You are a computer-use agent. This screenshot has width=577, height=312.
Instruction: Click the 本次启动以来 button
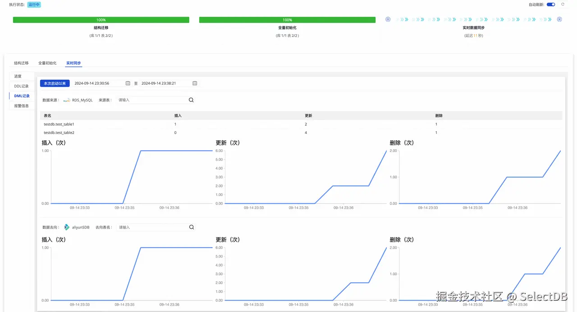[55, 83]
